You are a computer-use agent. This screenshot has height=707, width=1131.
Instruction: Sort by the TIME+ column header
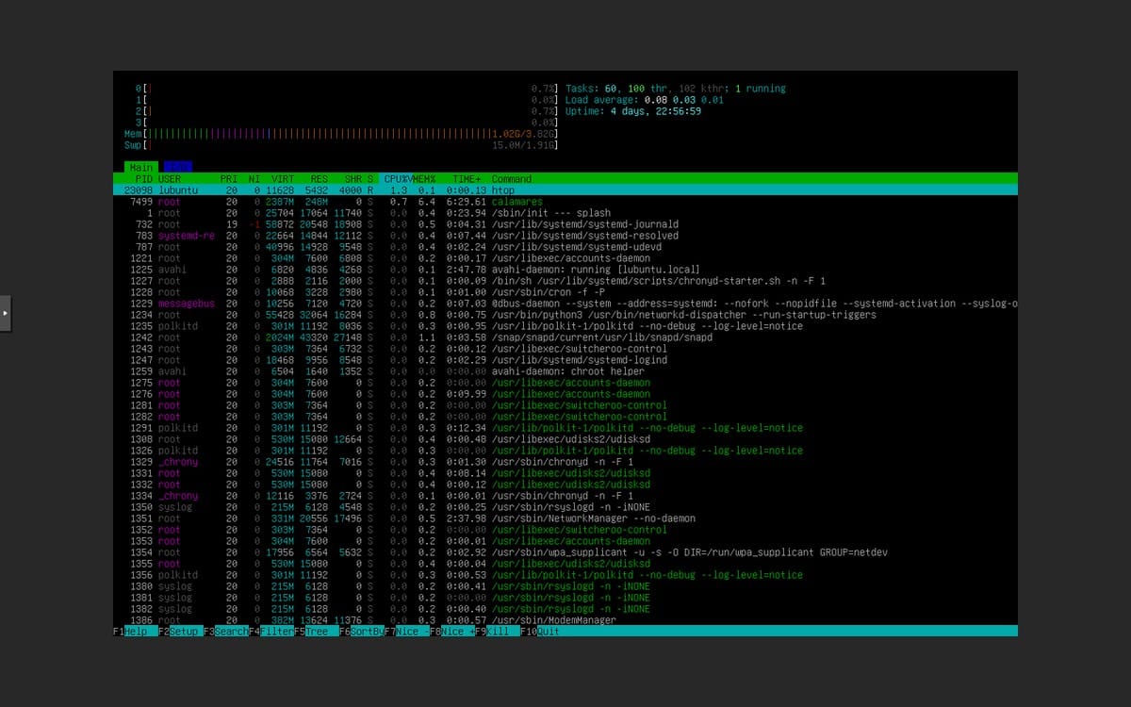coord(467,178)
